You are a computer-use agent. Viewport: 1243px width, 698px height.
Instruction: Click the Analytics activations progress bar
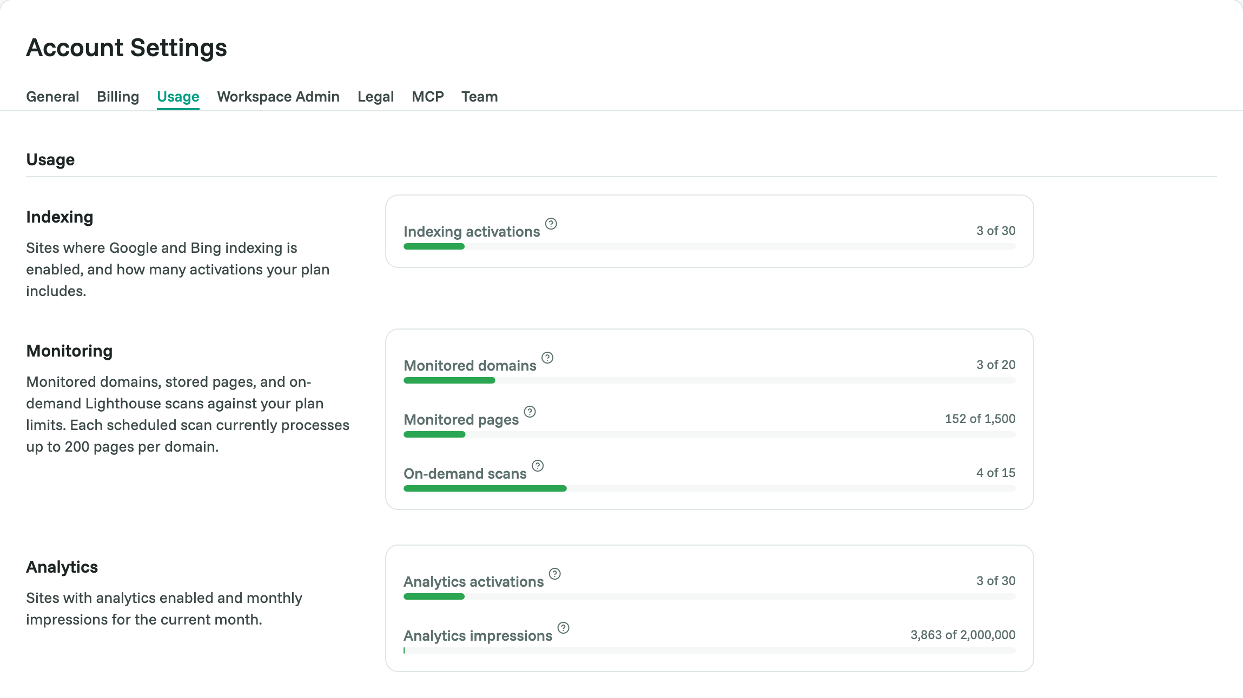(709, 596)
